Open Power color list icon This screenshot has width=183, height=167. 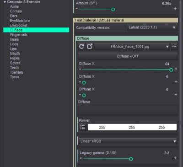(82, 127)
